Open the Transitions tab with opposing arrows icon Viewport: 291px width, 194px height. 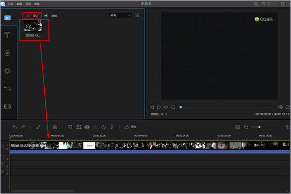click(x=8, y=88)
